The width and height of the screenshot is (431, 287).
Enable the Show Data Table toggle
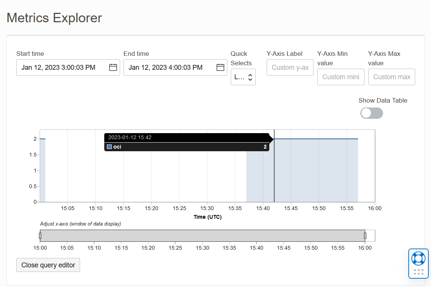[x=371, y=113]
